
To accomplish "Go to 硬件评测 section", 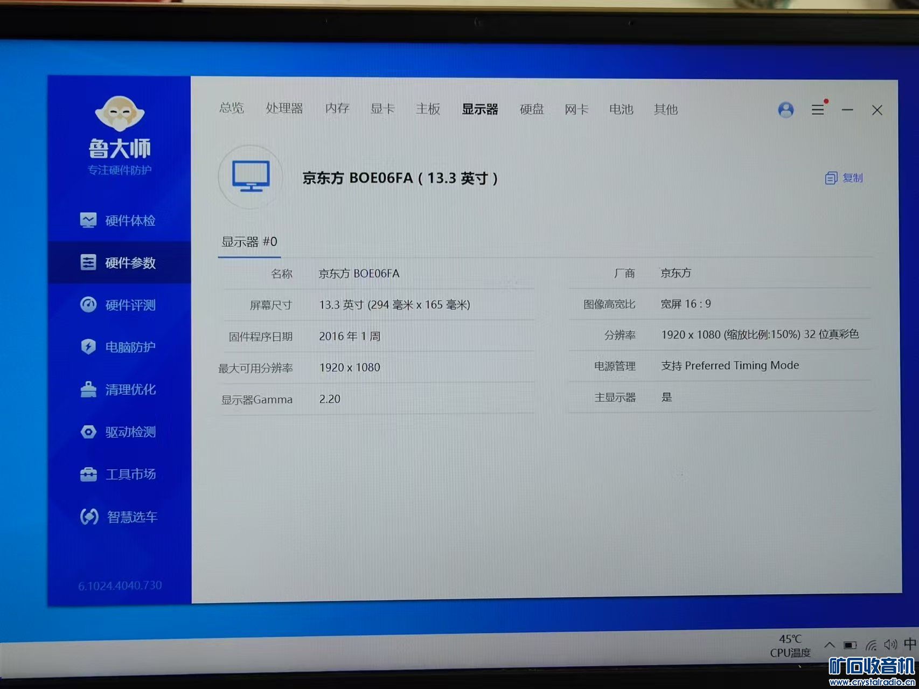I will (130, 305).
